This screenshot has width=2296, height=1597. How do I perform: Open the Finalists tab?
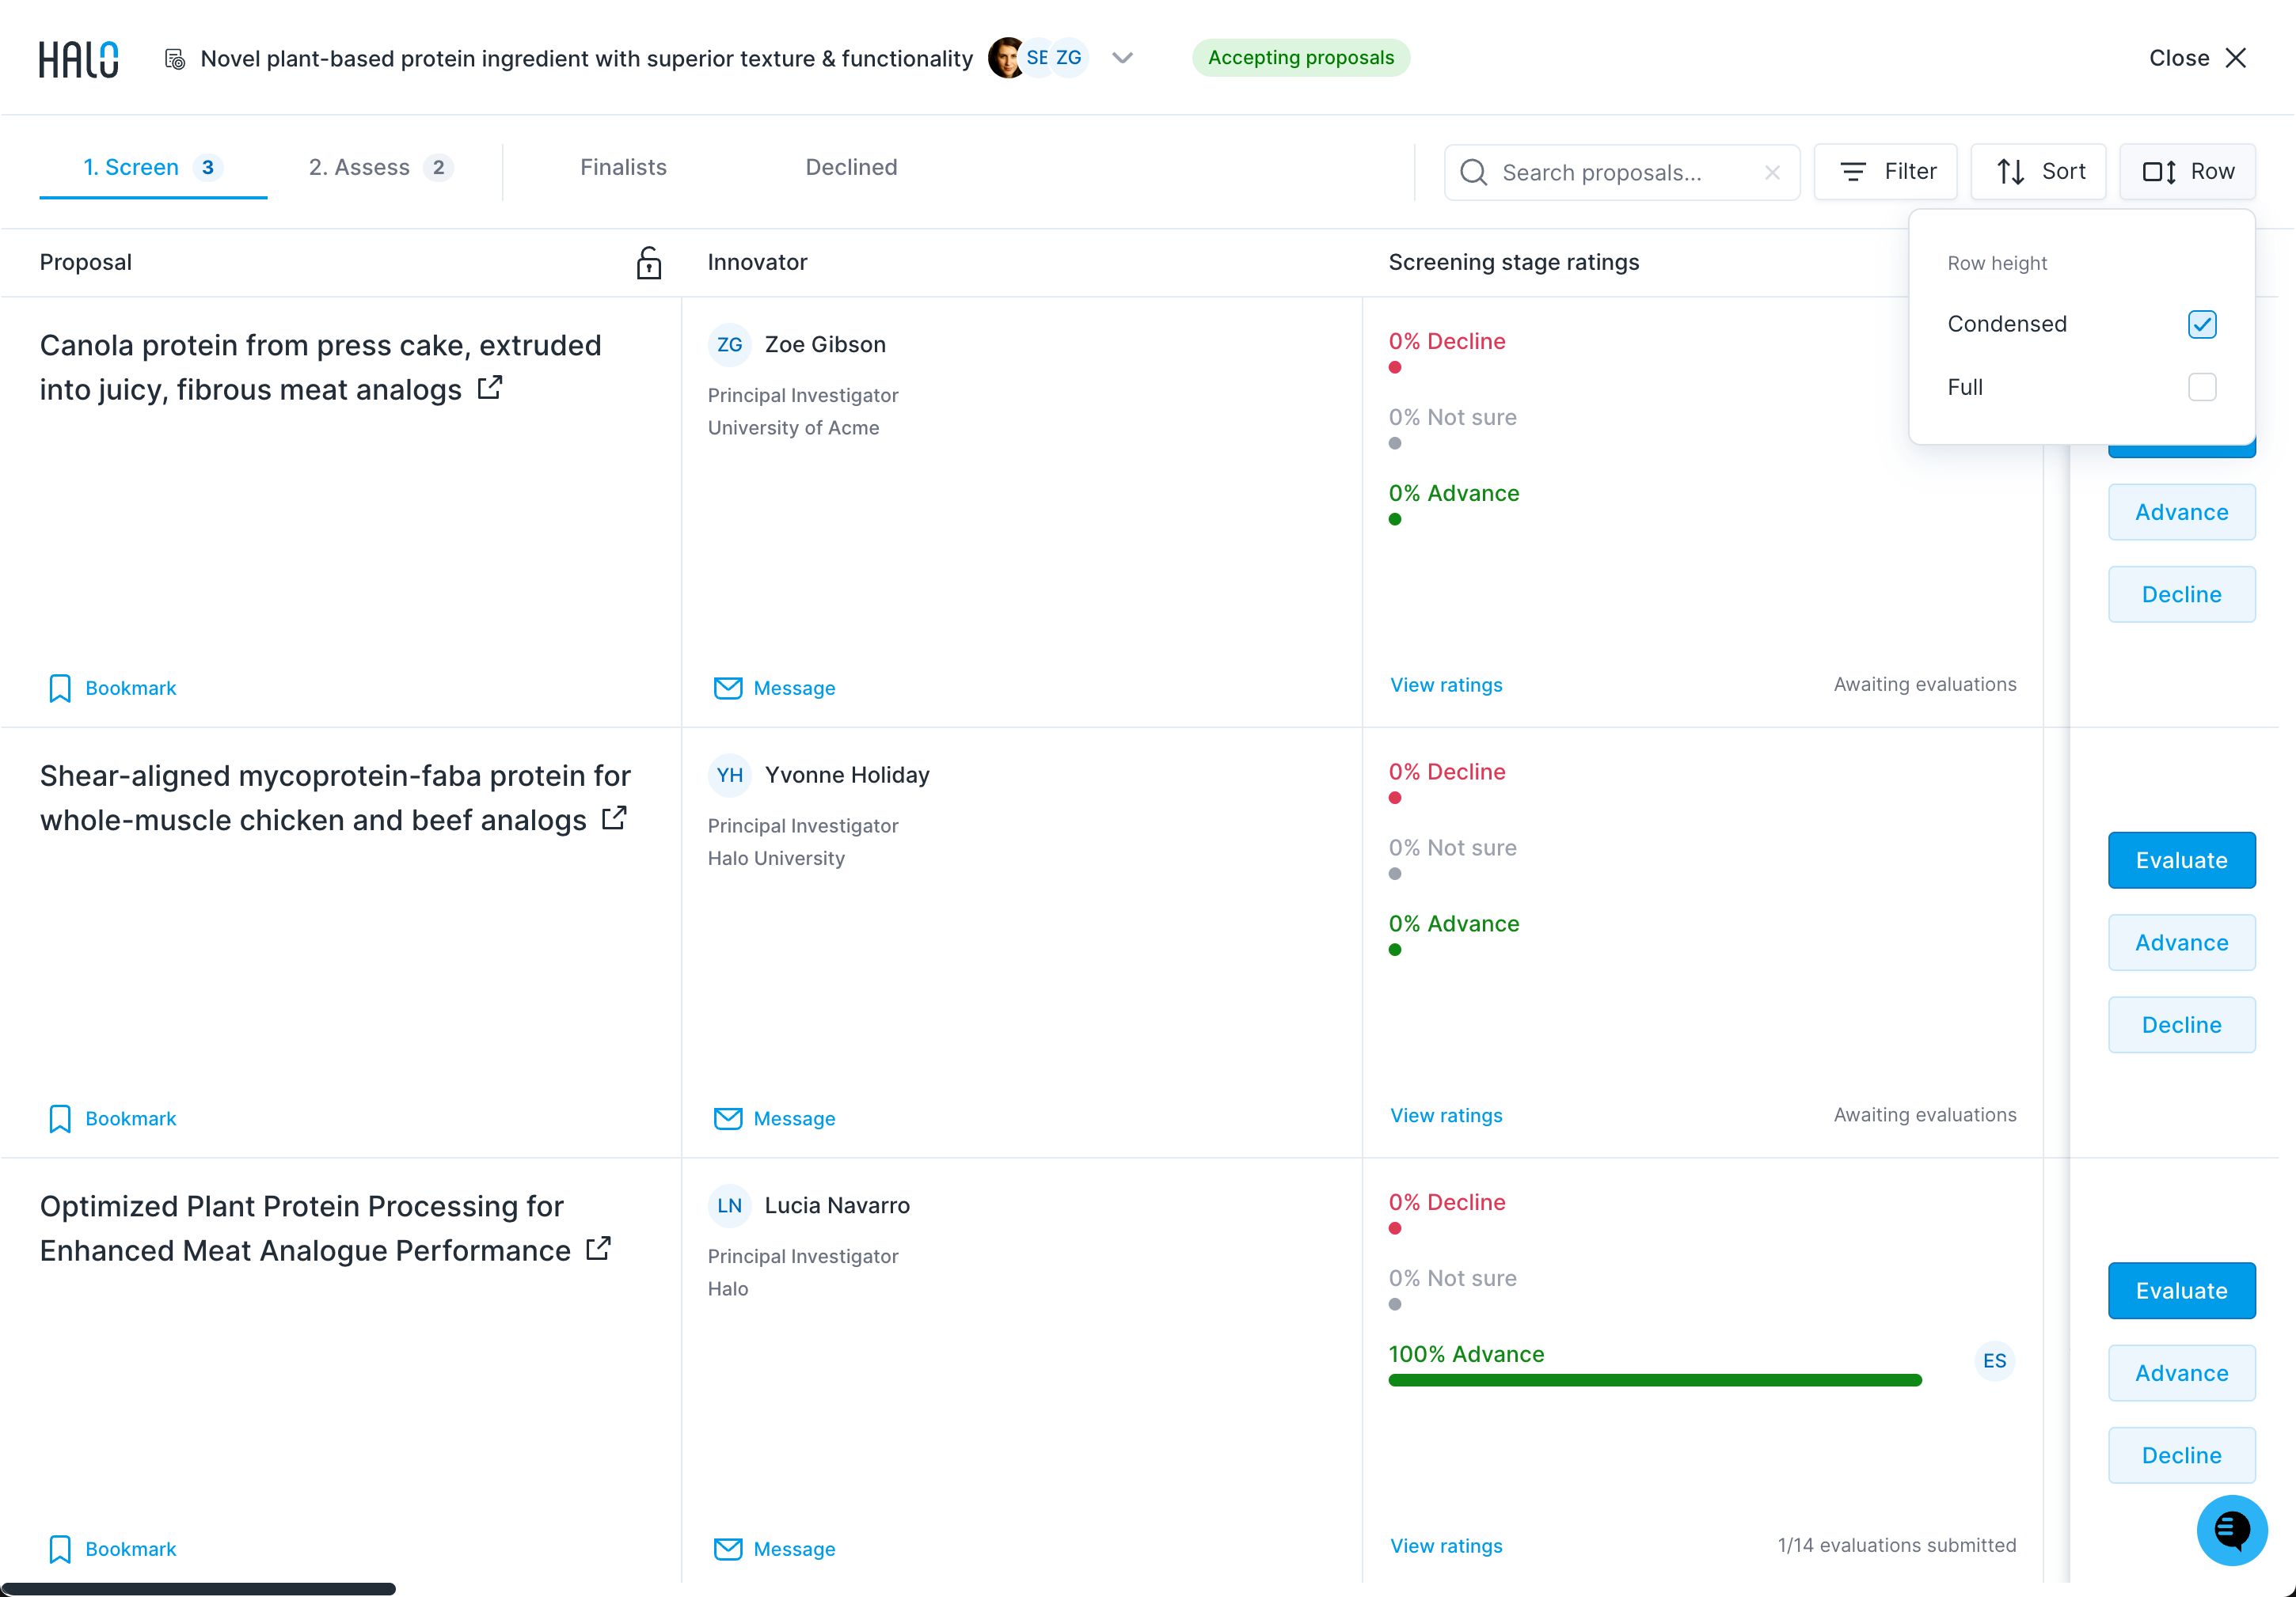(x=623, y=168)
